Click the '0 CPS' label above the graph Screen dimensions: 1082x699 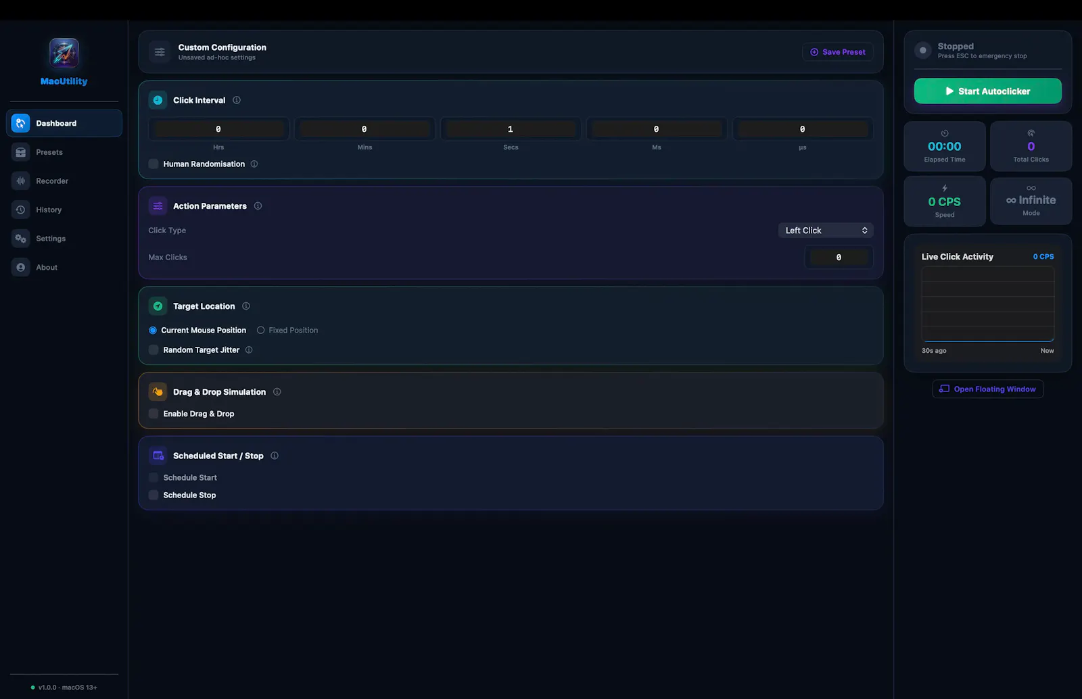[x=1043, y=257]
